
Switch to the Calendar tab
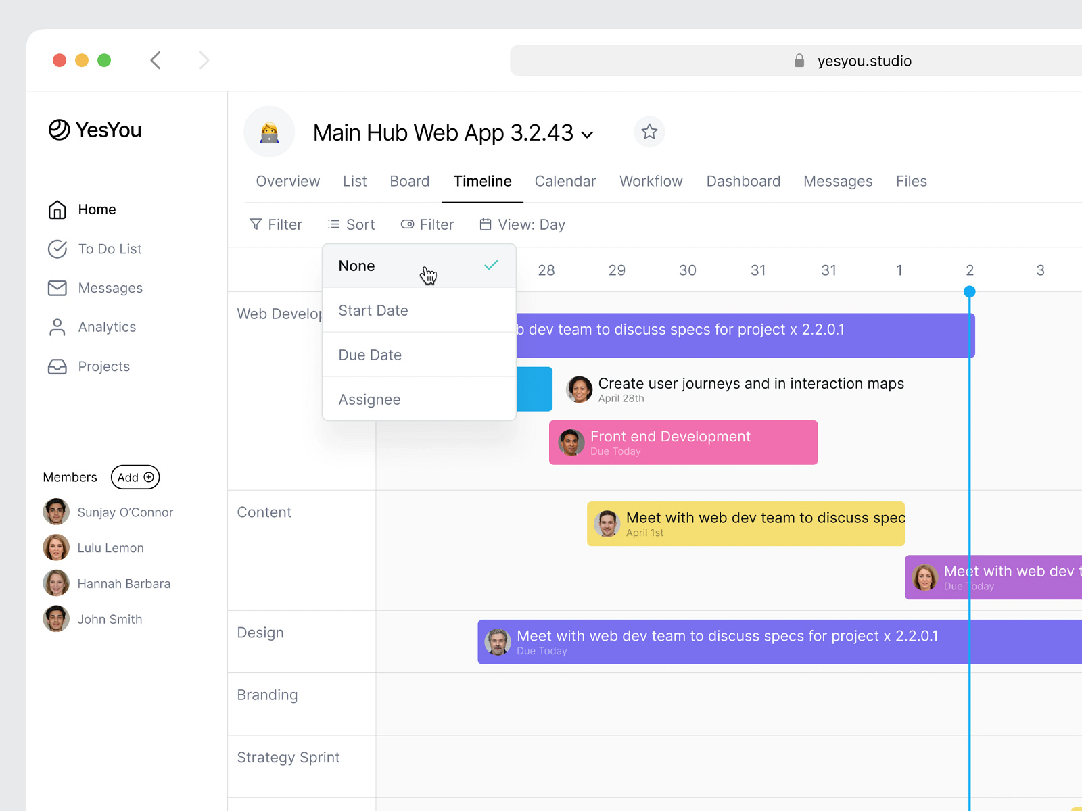pyautogui.click(x=565, y=181)
